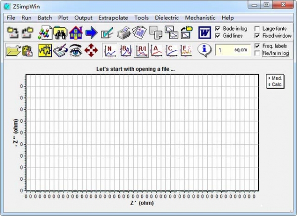Select the R/I plot icon
This screenshot has width=297, height=216.
[141, 50]
